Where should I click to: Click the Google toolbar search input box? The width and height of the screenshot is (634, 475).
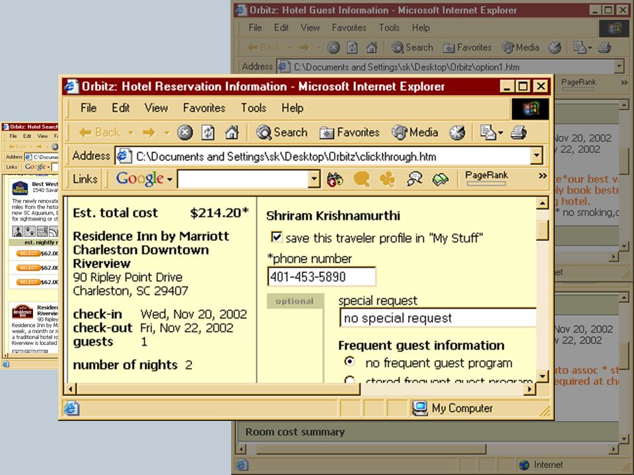[x=243, y=179]
